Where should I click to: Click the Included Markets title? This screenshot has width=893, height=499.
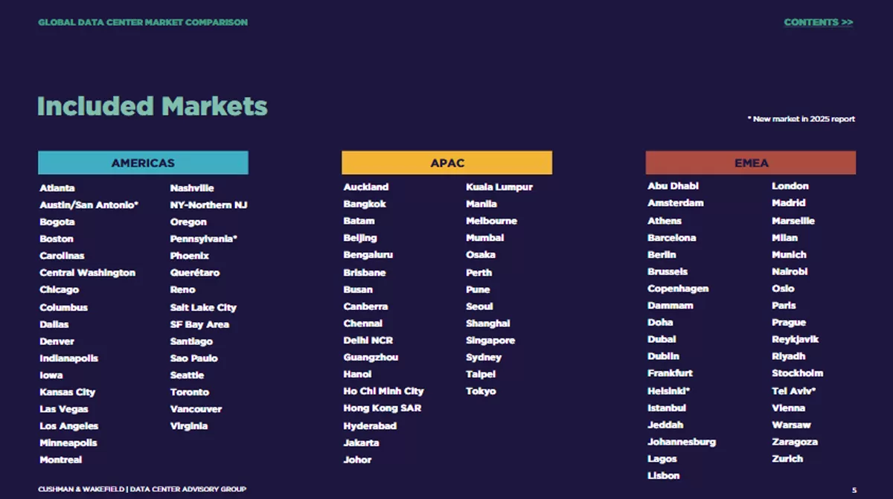(x=152, y=106)
